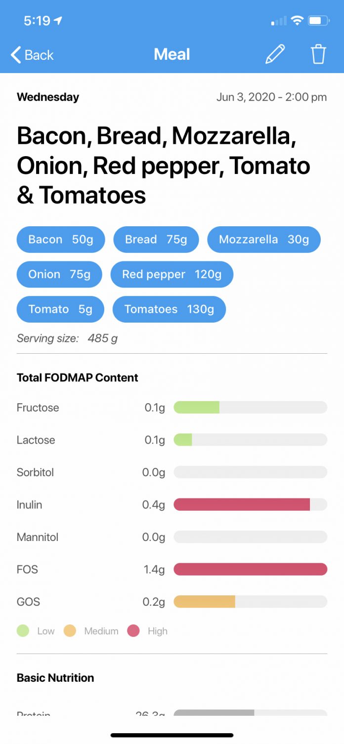Screen dimensions: 344x744
Task: Expand the Total FODMAP Content section
Action: (x=77, y=377)
